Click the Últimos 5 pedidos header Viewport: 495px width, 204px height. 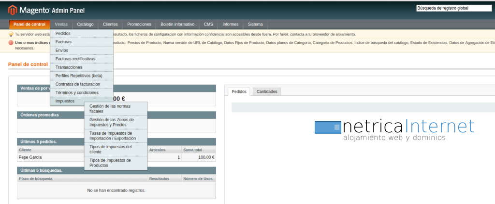[x=116, y=142]
